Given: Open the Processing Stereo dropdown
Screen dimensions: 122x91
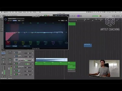Looking at the screenshot, I should pos(26,46).
